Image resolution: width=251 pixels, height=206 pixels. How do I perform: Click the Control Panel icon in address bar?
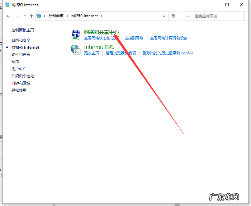[39, 16]
